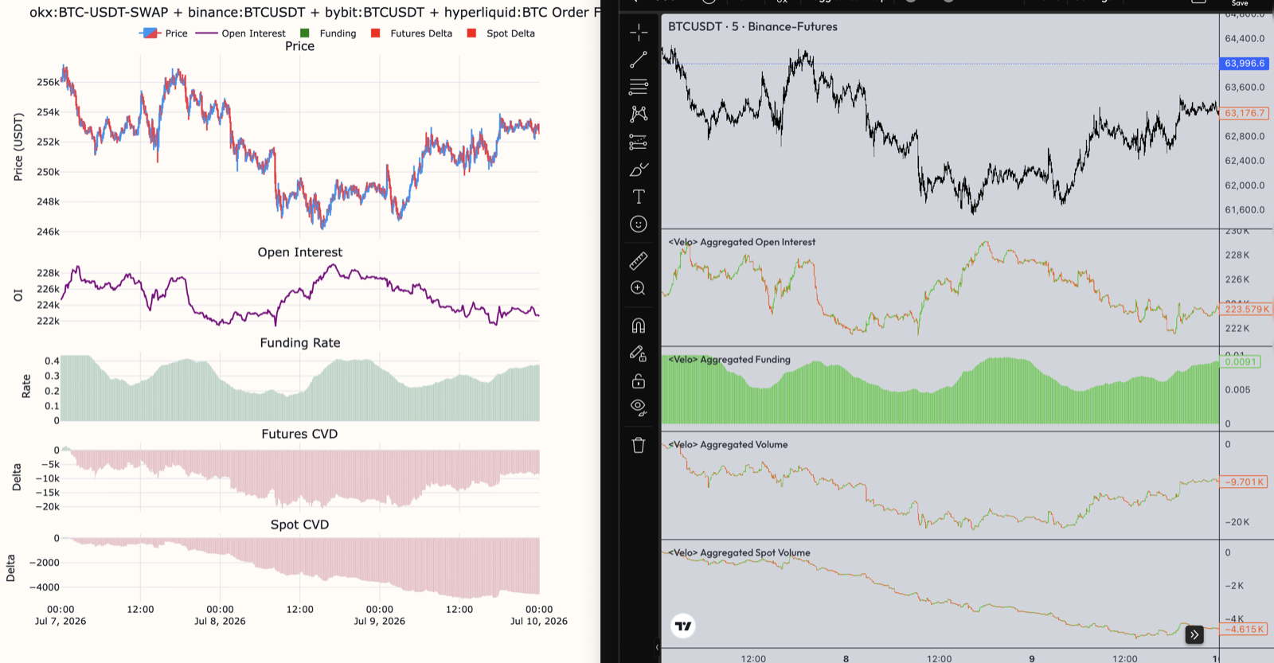1274x663 pixels.
Task: Toggle Open Interest trace in legend
Action: (x=240, y=33)
